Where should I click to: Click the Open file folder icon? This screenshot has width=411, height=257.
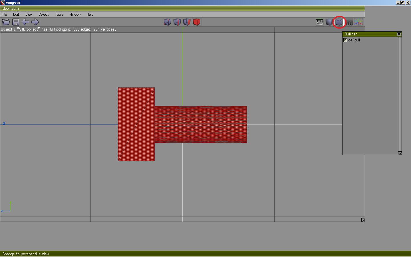(x=6, y=22)
